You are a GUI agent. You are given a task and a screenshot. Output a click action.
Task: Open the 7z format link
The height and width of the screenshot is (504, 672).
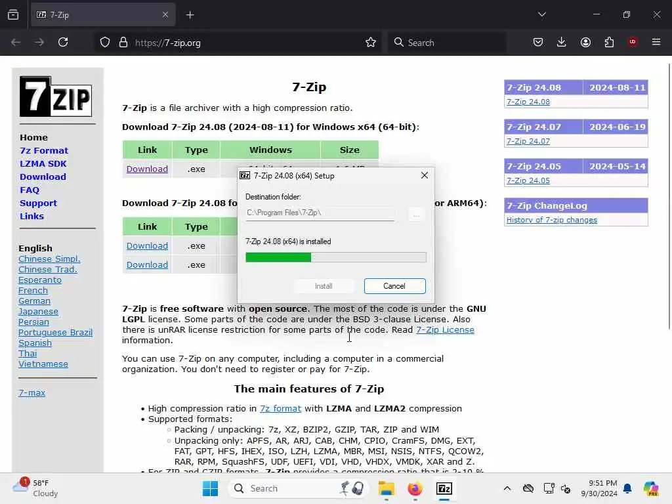pos(280,408)
